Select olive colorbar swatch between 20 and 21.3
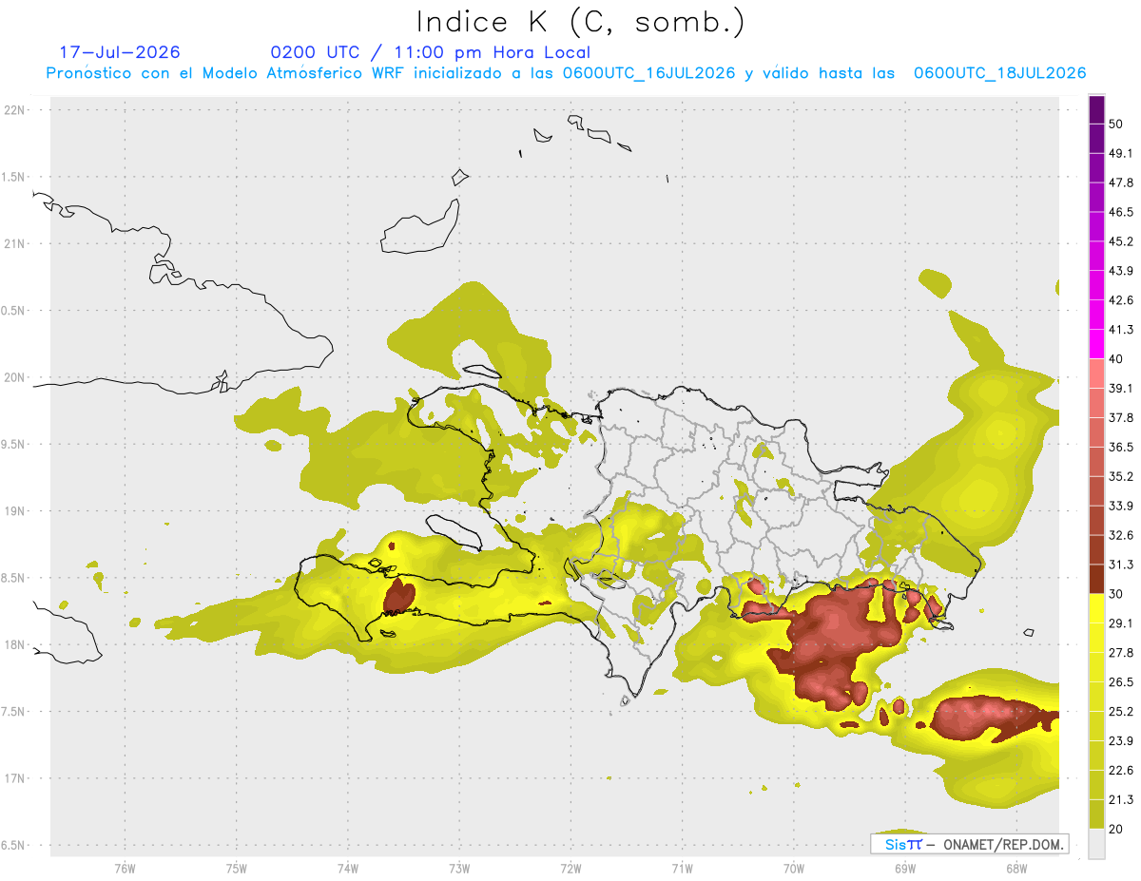 pyautogui.click(x=1096, y=814)
